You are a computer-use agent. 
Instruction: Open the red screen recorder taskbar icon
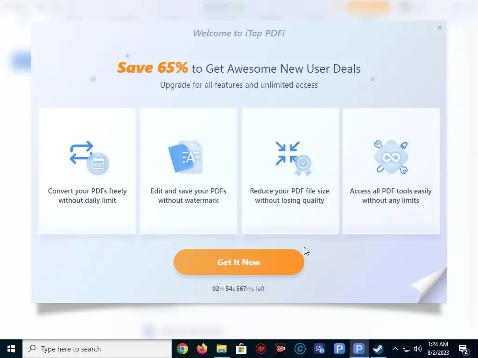click(x=280, y=349)
